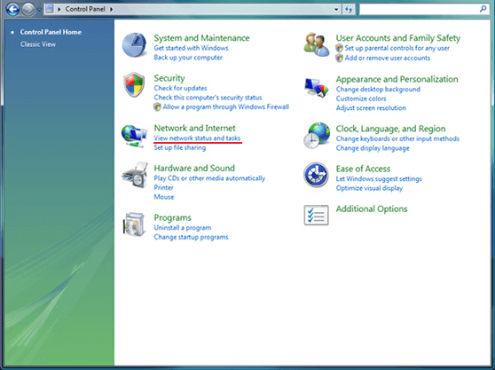Click Play CDs or other media automatically
The width and height of the screenshot is (495, 370).
[x=209, y=178]
